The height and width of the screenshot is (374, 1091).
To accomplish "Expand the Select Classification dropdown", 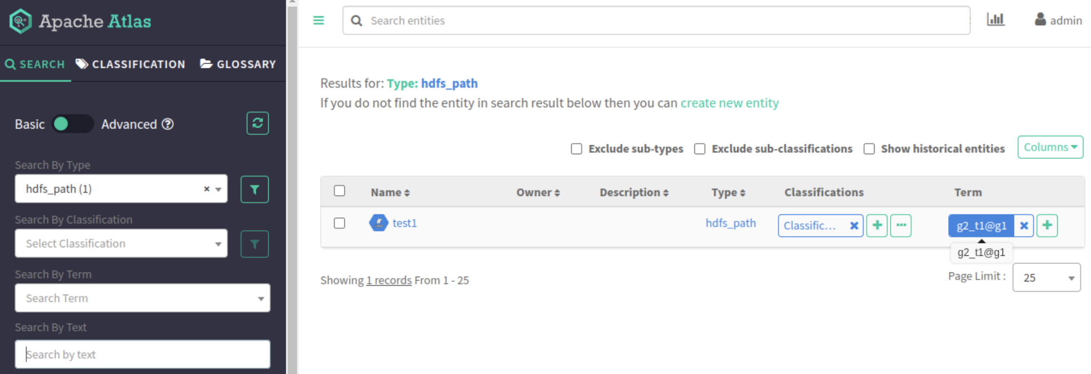I will [x=121, y=243].
